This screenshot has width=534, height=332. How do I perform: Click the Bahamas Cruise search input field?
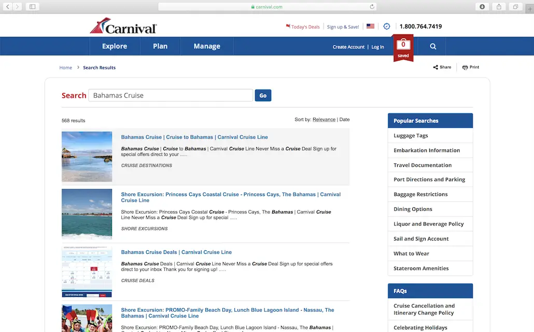171,96
